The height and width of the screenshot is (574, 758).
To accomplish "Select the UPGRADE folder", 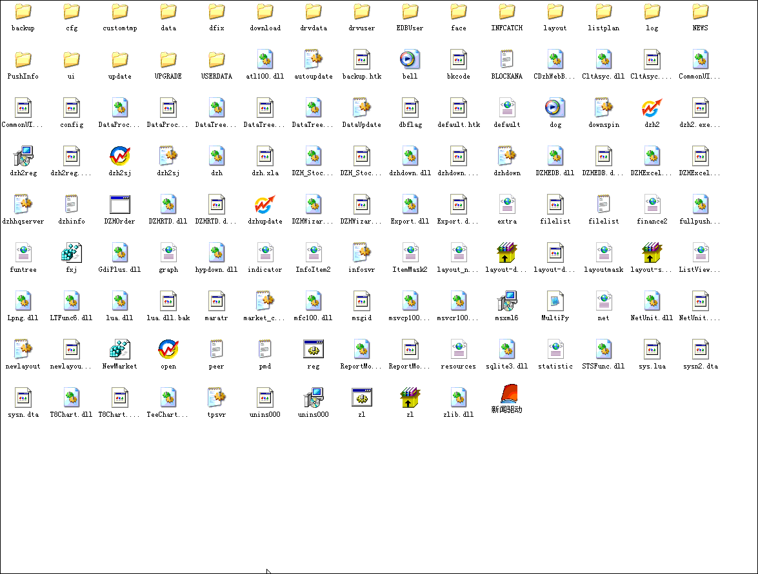I will click(x=168, y=60).
